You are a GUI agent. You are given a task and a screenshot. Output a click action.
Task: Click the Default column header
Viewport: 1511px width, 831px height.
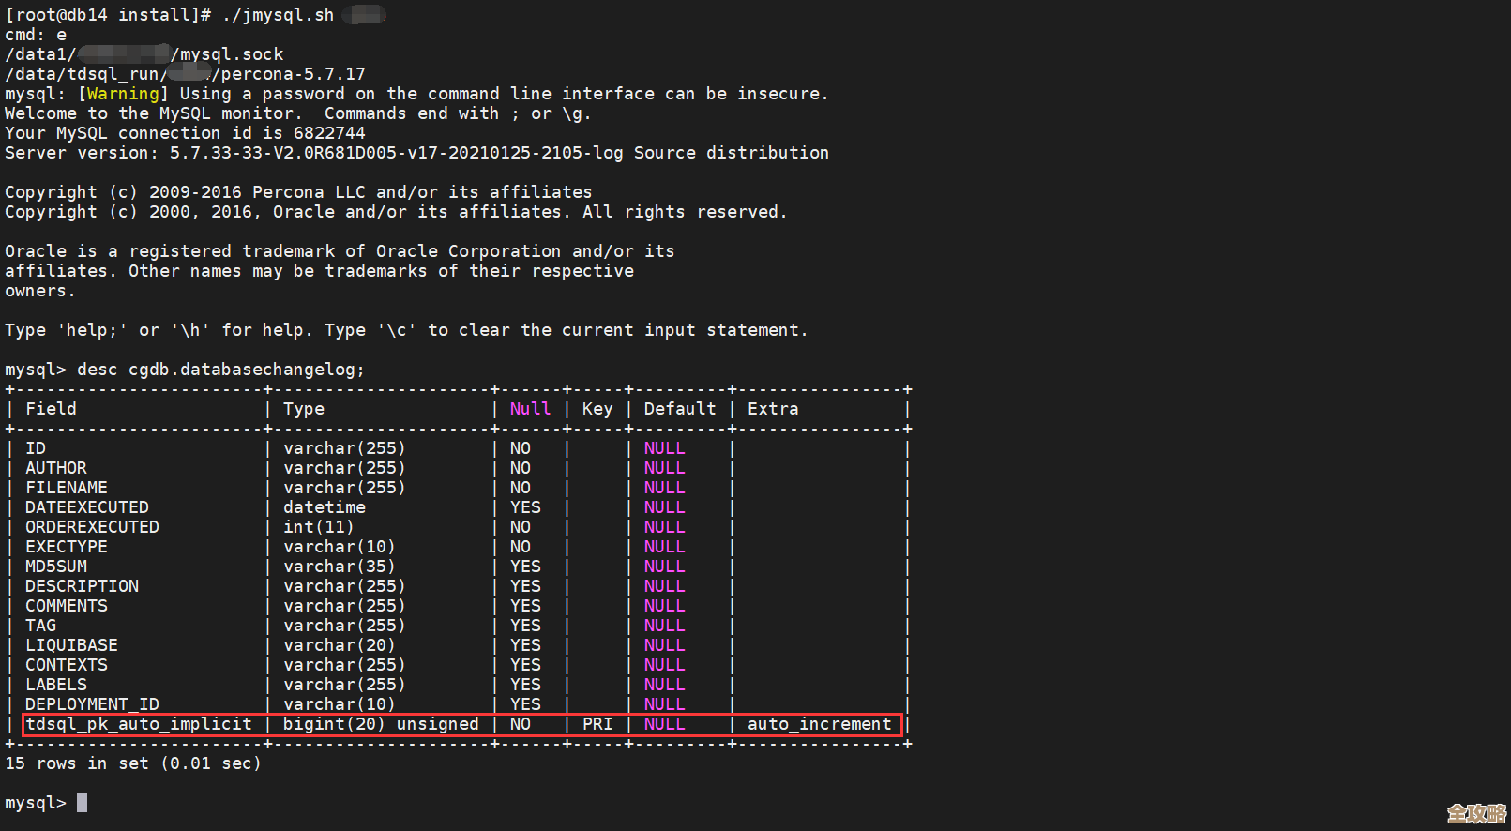pyautogui.click(x=679, y=409)
